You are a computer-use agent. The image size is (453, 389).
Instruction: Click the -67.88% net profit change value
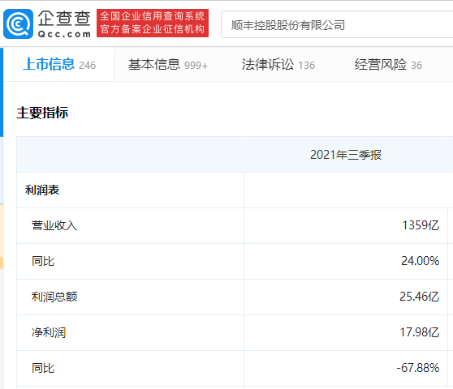[x=418, y=368]
